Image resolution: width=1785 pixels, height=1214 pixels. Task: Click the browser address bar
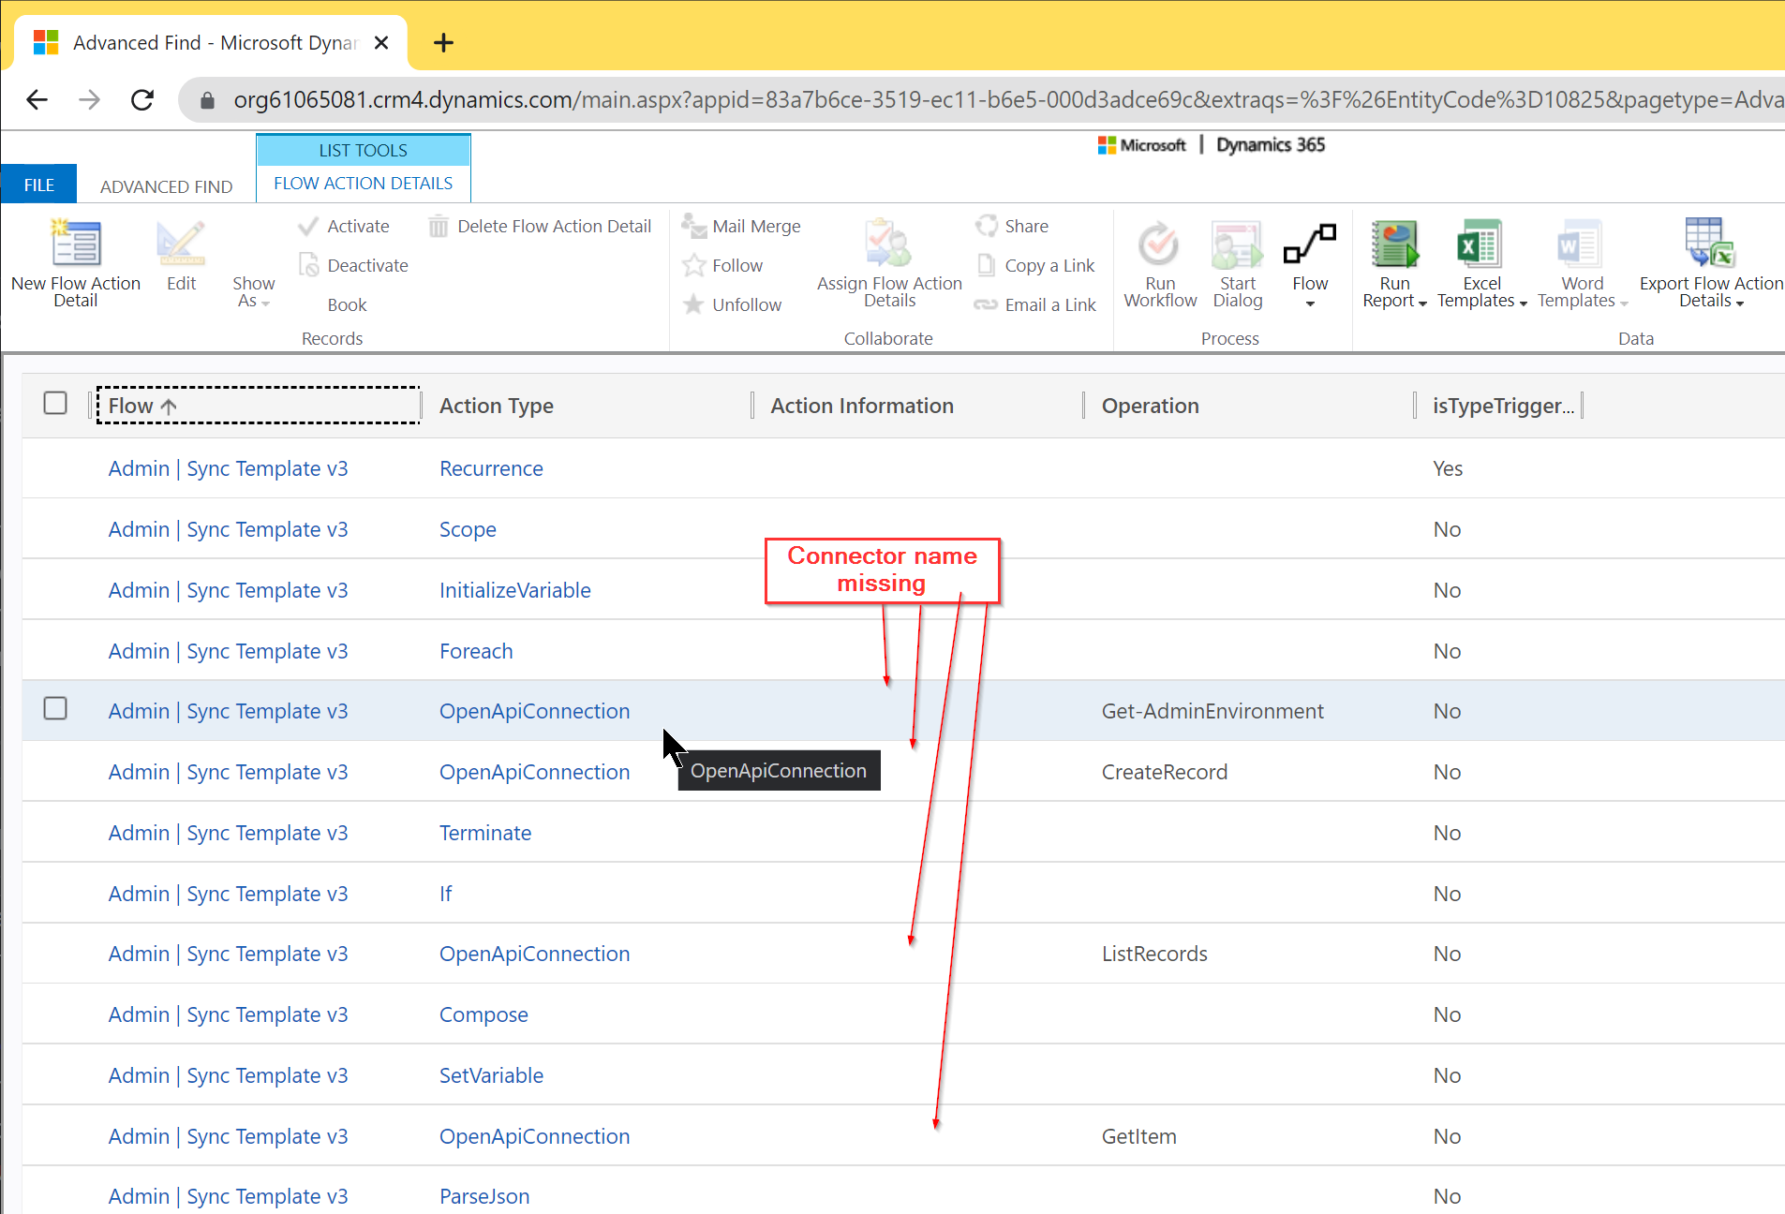click(656, 99)
